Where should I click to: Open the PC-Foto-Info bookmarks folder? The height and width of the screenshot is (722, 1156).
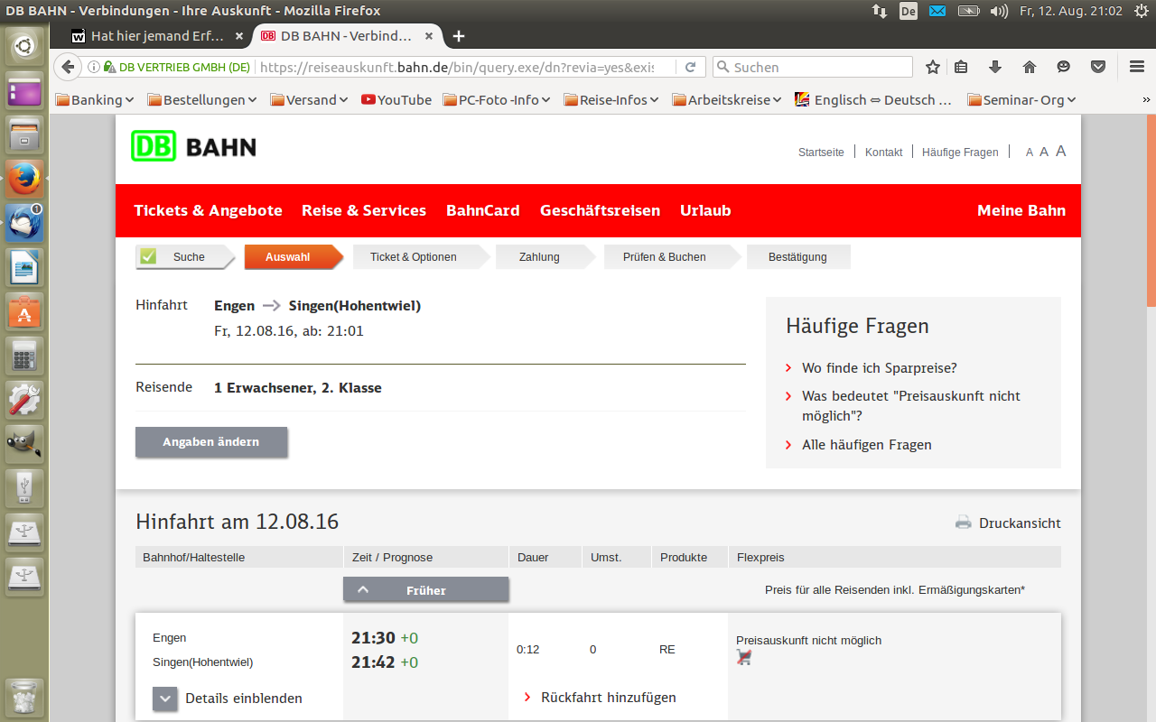point(497,100)
